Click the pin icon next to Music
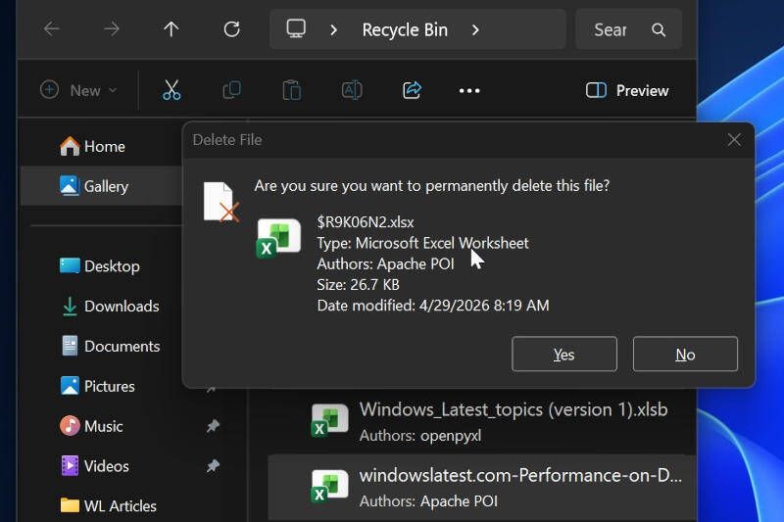 (x=213, y=426)
